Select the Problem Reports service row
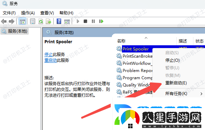205x130 pixels. (x=134, y=71)
